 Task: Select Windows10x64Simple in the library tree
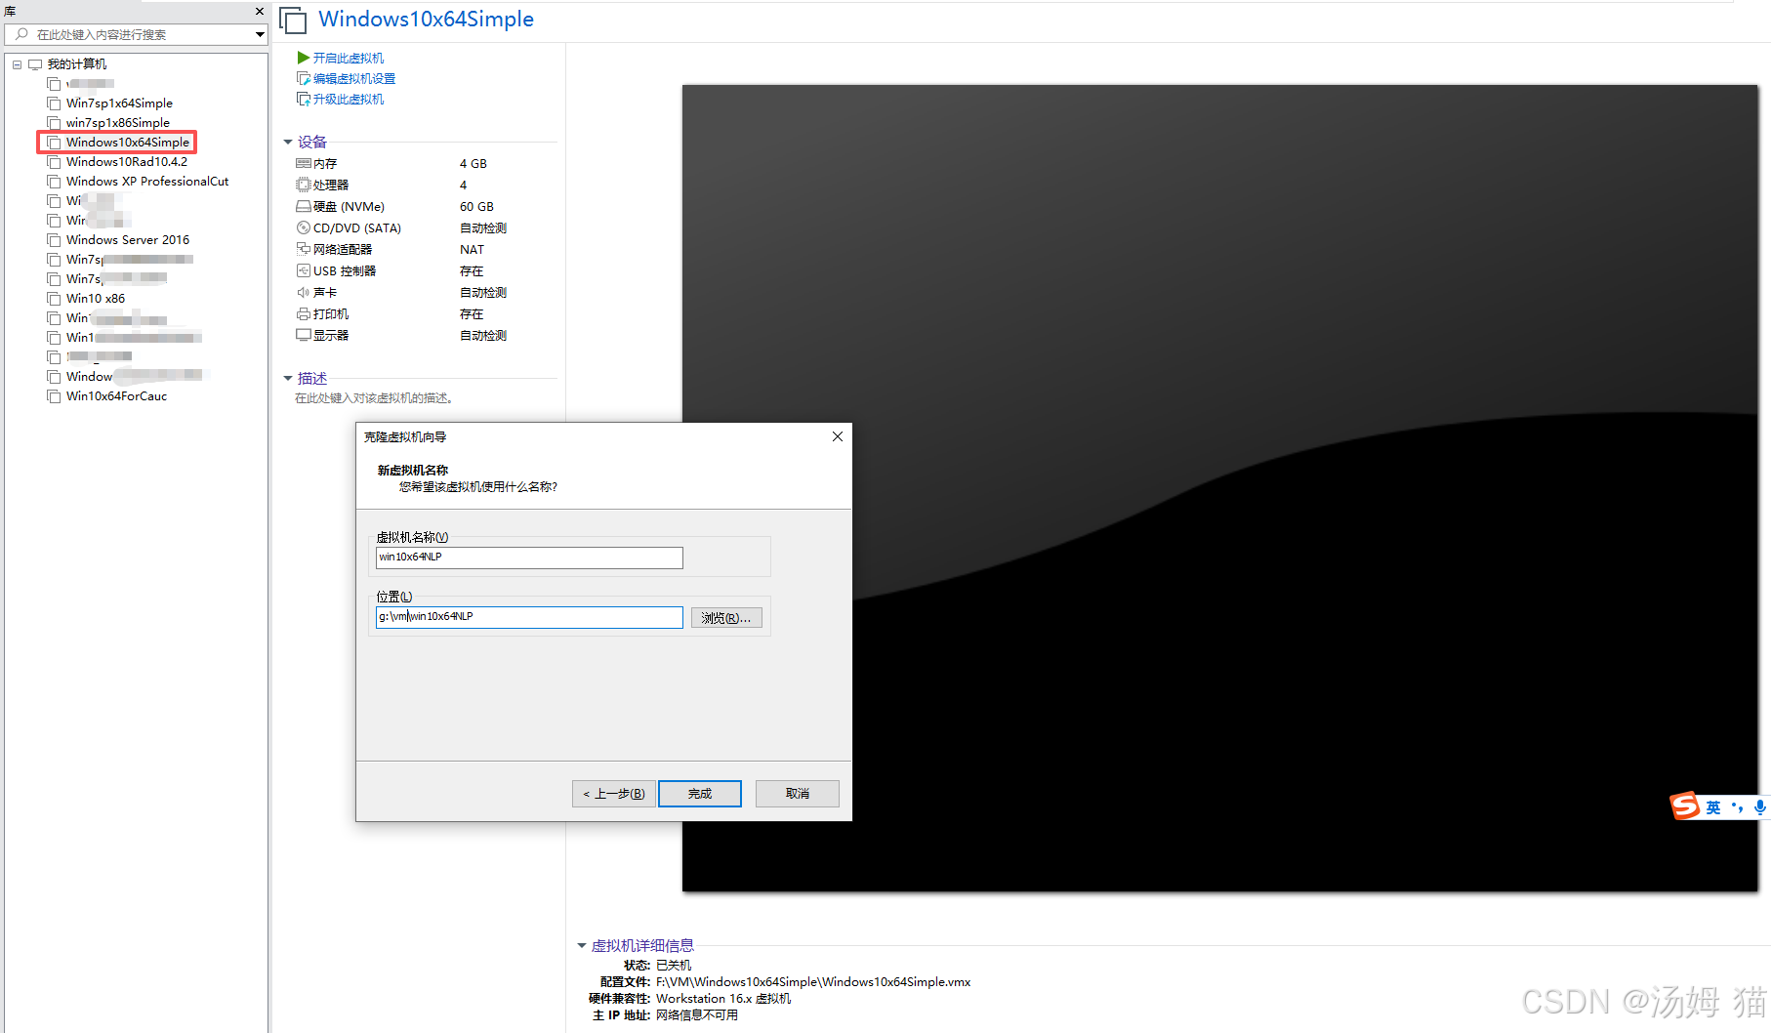pyautogui.click(x=128, y=143)
